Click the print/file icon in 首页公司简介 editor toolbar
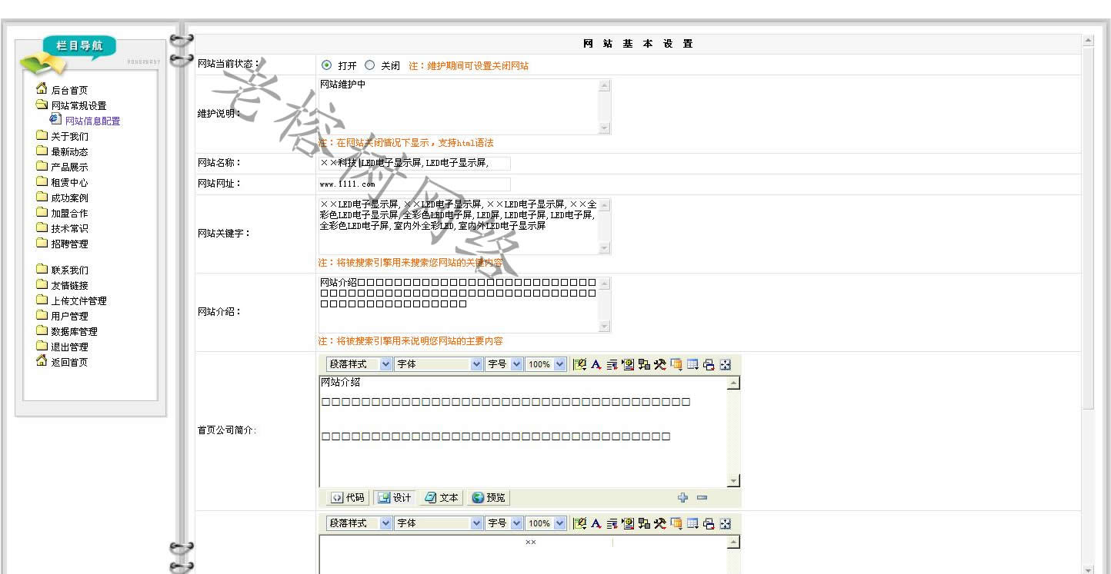The height and width of the screenshot is (574, 1111). [709, 364]
